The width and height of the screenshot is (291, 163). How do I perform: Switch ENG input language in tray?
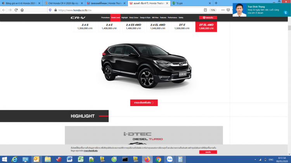(x=271, y=160)
